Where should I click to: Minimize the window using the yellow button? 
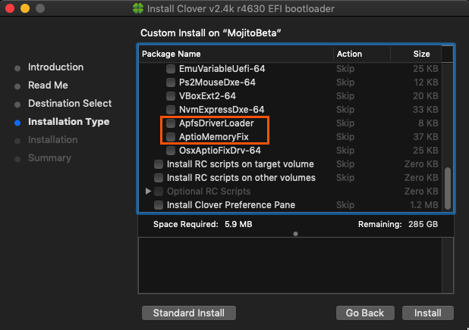tap(25, 8)
